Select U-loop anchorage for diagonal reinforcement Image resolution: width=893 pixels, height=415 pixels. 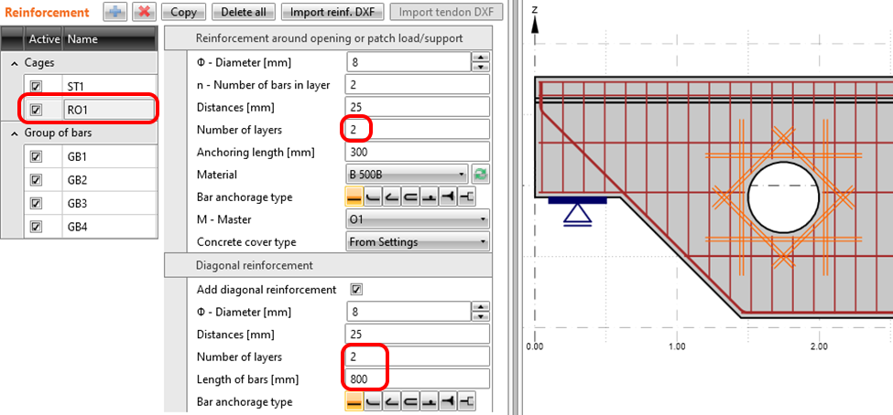click(410, 402)
